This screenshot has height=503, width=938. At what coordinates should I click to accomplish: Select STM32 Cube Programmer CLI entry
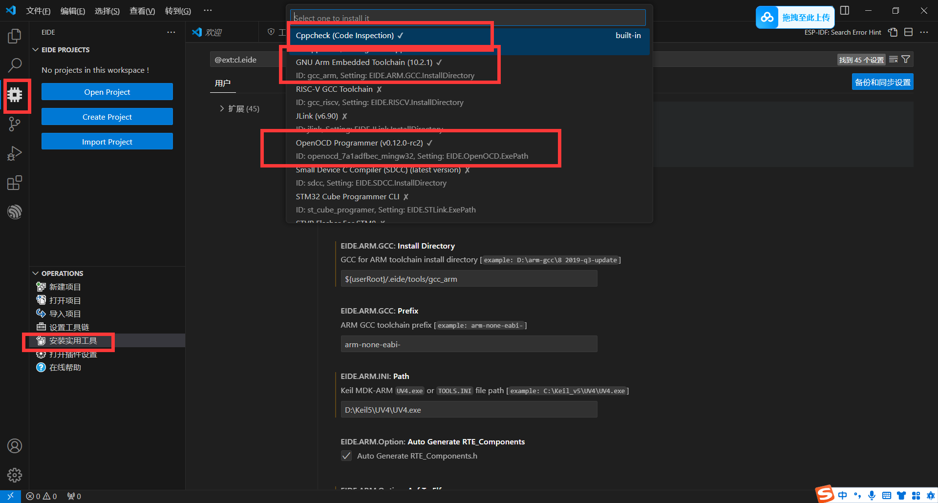tap(469, 203)
